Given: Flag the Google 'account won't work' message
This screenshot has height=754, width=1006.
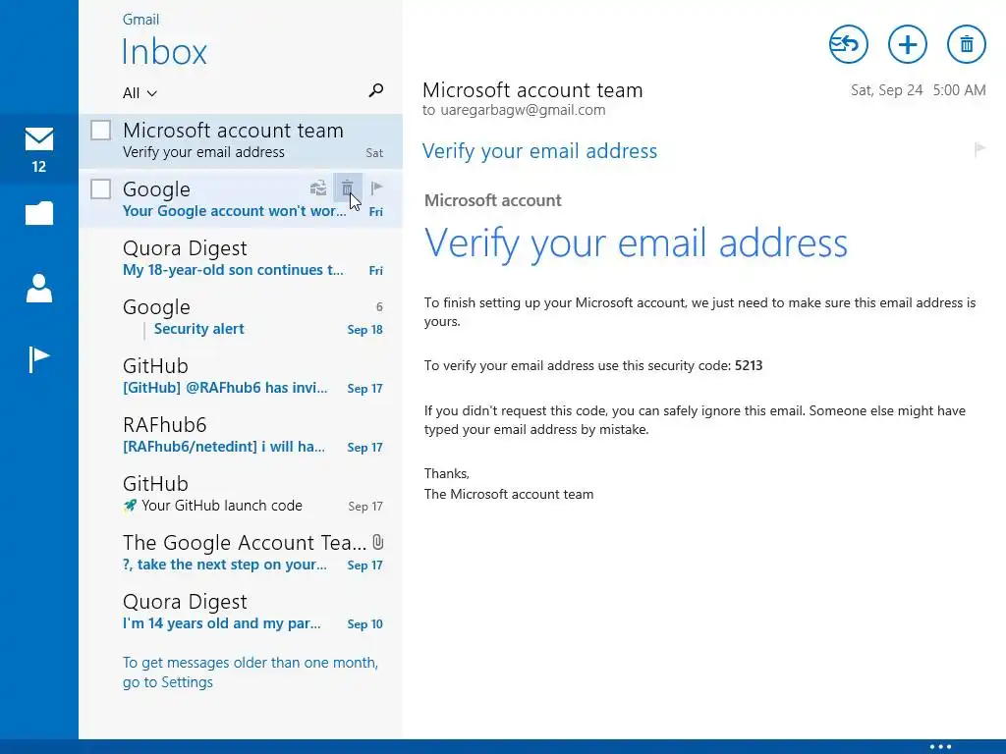Looking at the screenshot, I should (x=376, y=188).
